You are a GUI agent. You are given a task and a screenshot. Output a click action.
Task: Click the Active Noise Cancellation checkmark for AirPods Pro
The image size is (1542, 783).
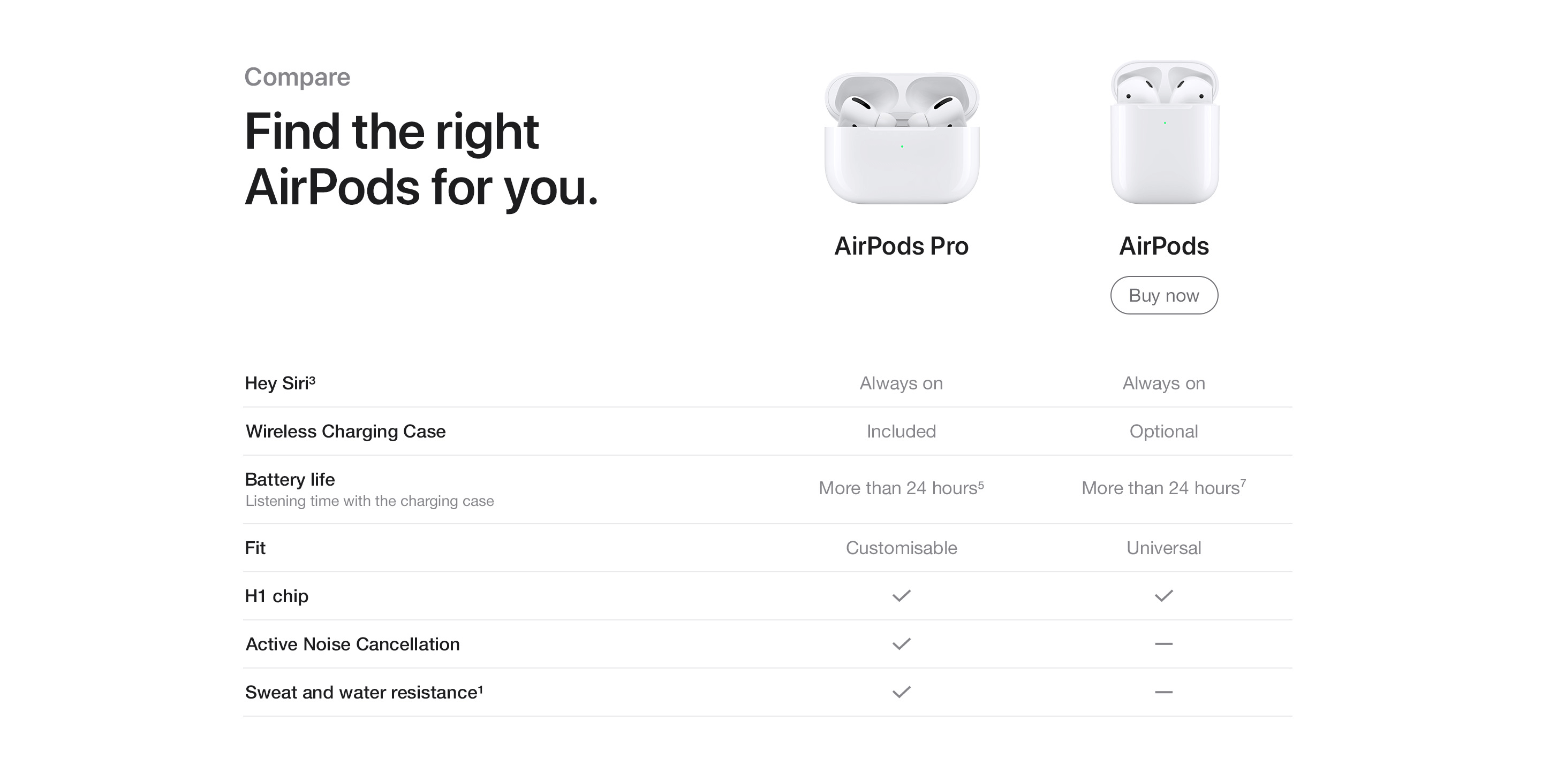pyautogui.click(x=902, y=643)
